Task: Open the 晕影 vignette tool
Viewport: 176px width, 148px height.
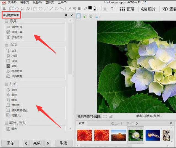Action: [x=12, y=66]
